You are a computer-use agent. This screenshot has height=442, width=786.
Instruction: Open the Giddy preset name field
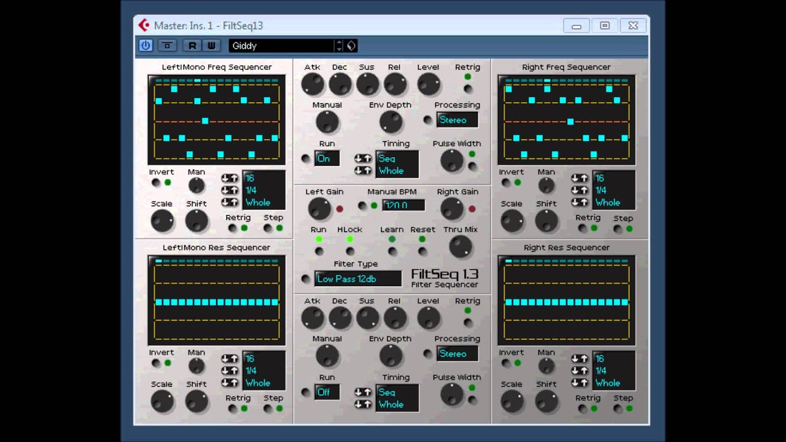[281, 45]
